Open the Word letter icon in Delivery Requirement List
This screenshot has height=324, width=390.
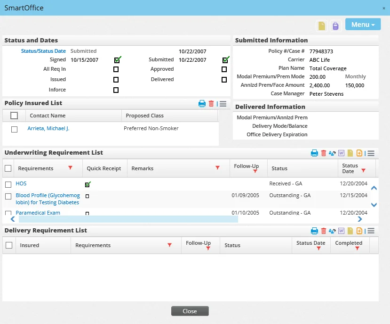[341, 231]
